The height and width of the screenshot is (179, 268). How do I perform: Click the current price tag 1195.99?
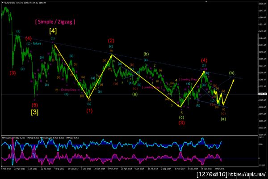pyautogui.click(x=263, y=94)
